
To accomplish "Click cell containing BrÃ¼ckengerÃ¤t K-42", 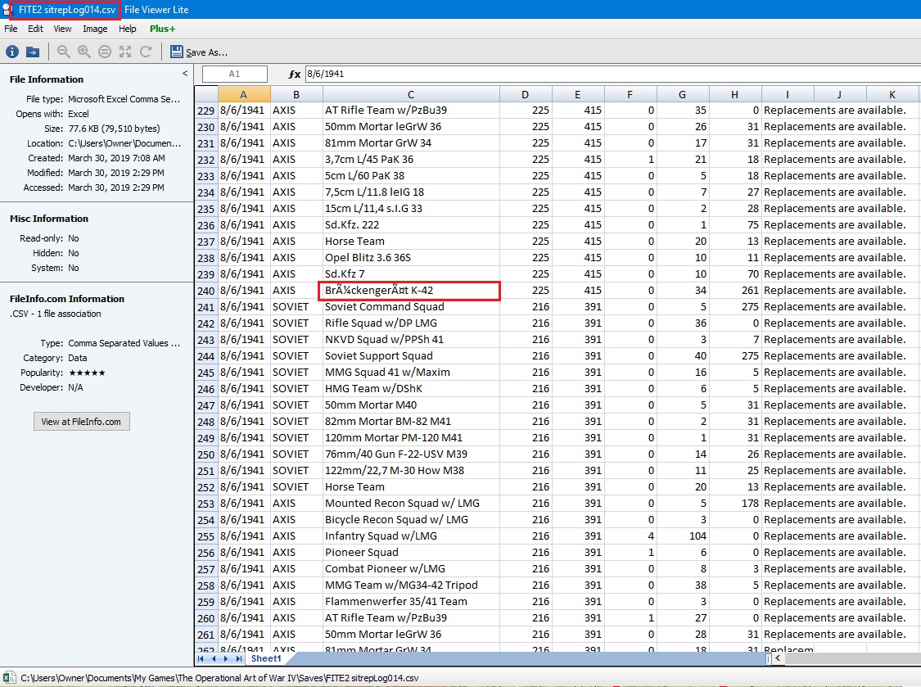I will click(409, 291).
